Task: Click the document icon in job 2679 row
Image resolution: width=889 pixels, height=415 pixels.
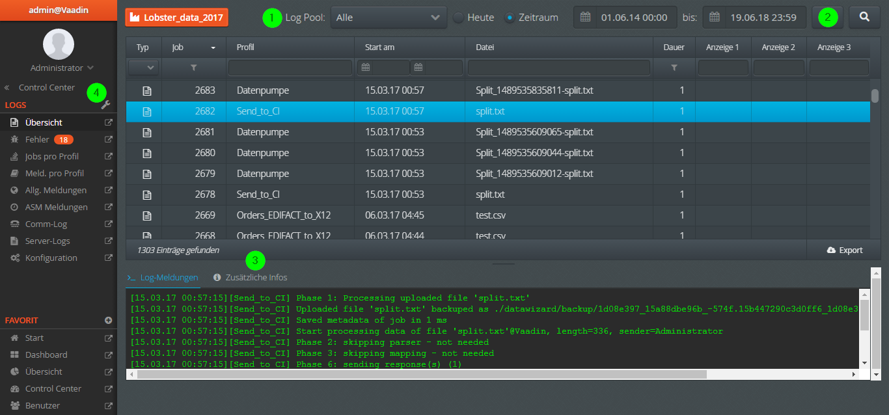Action: click(147, 174)
